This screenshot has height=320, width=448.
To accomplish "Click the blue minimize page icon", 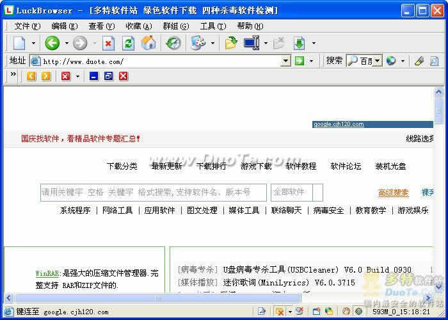I will click(93, 76).
